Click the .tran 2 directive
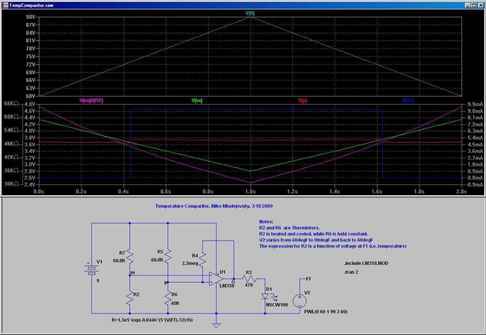The width and height of the screenshot is (486, 335). coord(351,272)
